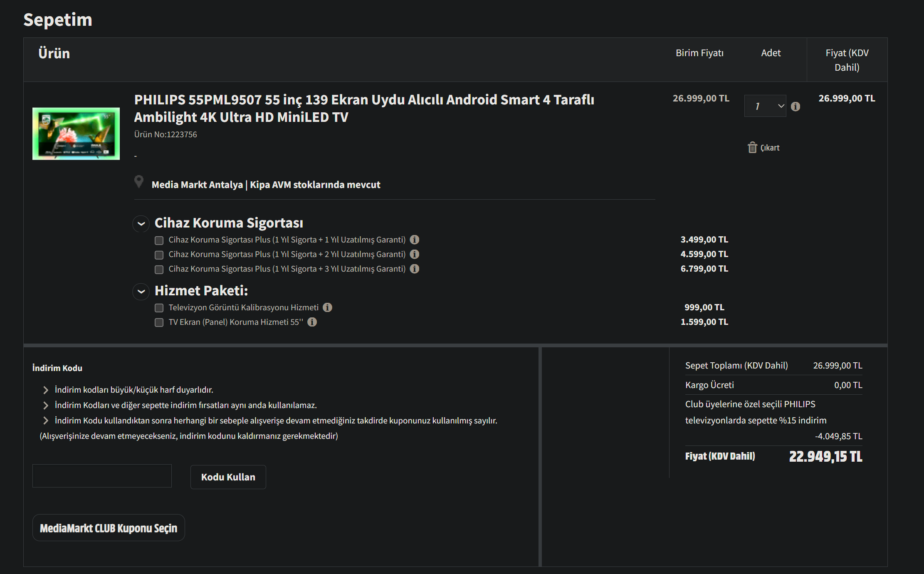Image resolution: width=924 pixels, height=574 pixels.
Task: Focus the discount code input field
Action: (x=102, y=476)
